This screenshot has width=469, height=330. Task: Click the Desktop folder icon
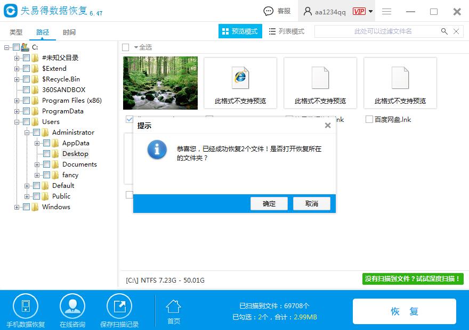(55, 154)
